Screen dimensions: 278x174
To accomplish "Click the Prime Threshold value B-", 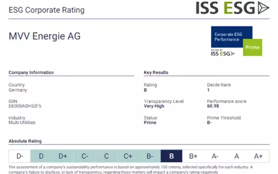I will (x=209, y=122).
